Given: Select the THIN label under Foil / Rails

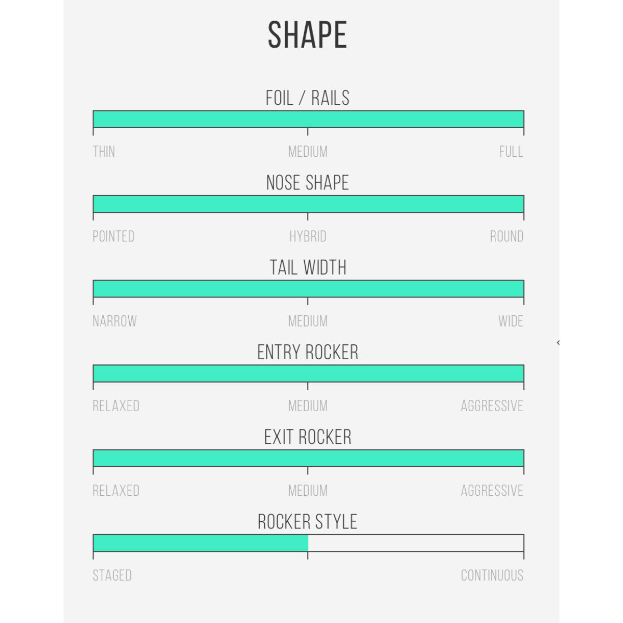Looking at the screenshot, I should [x=104, y=152].
